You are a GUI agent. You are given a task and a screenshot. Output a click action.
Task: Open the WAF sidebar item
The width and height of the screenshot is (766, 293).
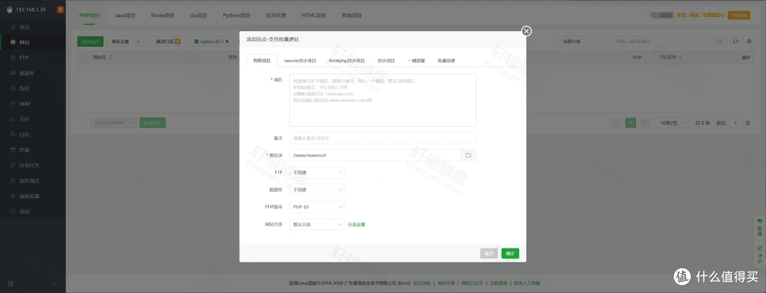click(x=32, y=104)
